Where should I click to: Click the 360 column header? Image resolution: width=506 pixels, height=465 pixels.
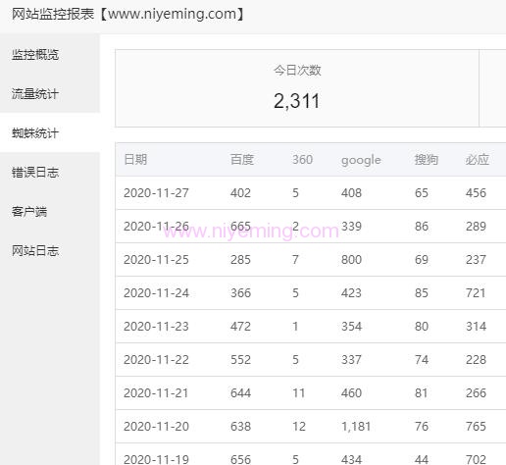pyautogui.click(x=302, y=160)
